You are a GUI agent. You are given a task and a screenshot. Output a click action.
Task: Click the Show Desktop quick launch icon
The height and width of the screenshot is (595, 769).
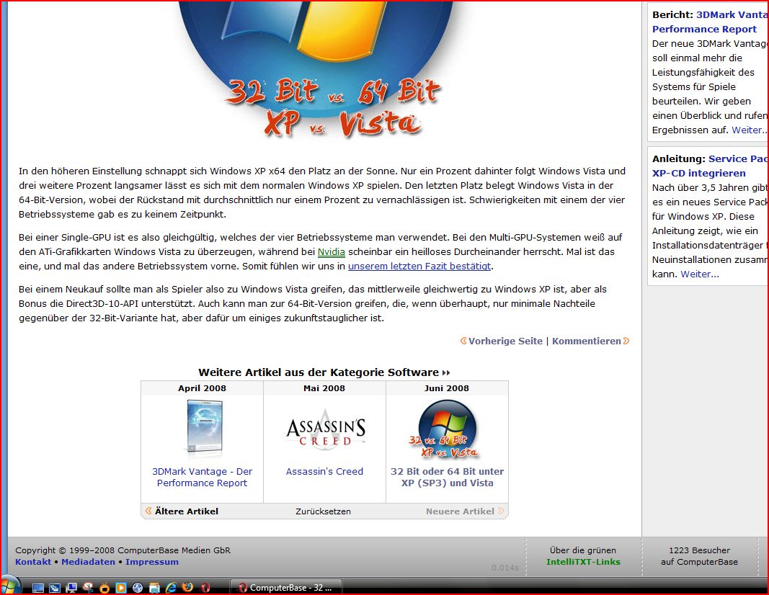click(37, 588)
